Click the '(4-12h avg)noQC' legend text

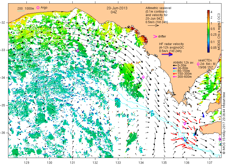pyautogui.click(x=172, y=48)
